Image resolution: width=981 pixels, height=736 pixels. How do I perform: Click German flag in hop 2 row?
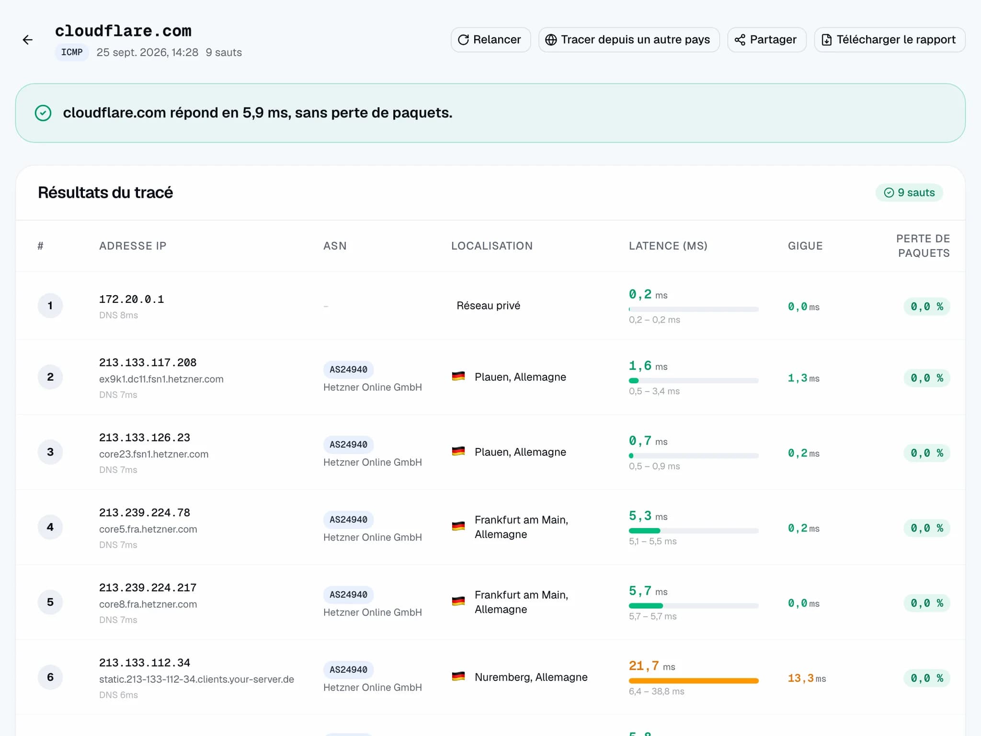pyautogui.click(x=458, y=377)
